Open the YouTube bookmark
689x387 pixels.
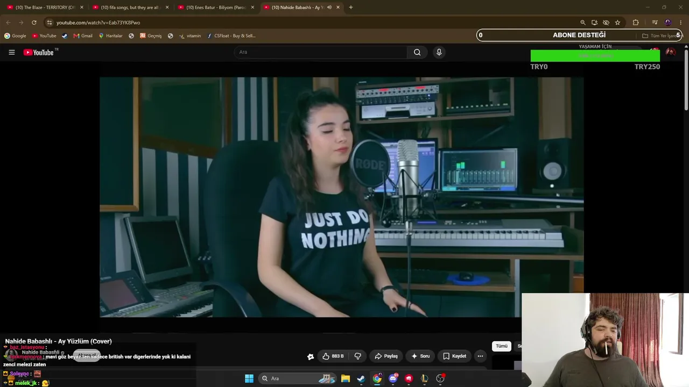(x=44, y=36)
